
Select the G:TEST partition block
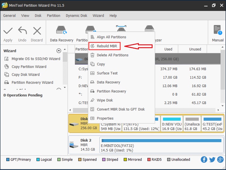coord(213,124)
